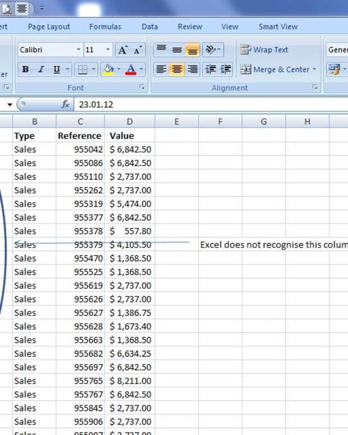The height and width of the screenshot is (435, 348).
Task: Open the Calibri font name dropdown
Action: [x=79, y=50]
